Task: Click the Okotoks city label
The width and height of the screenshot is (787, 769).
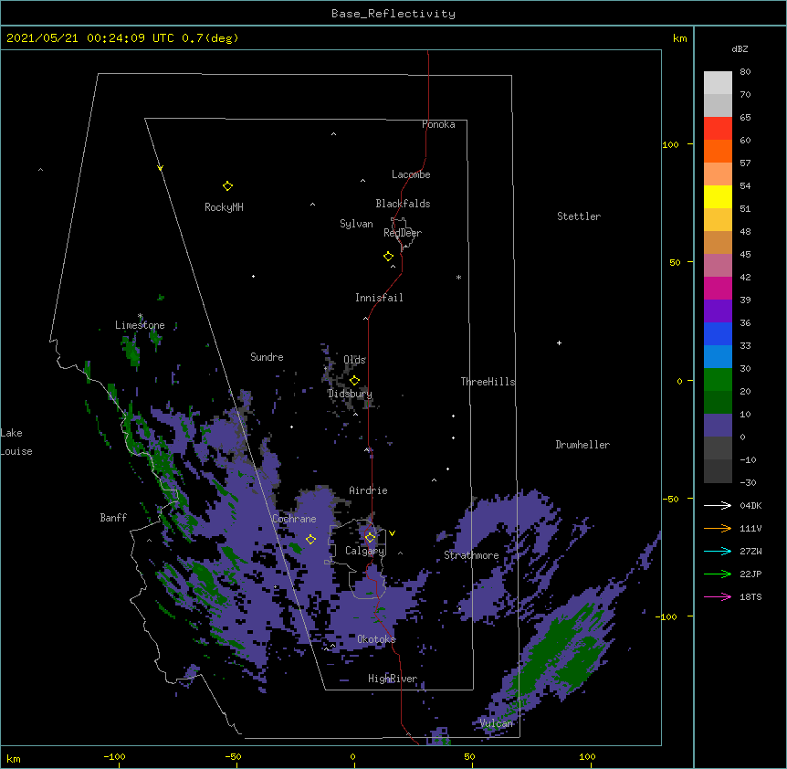Action: coord(376,639)
